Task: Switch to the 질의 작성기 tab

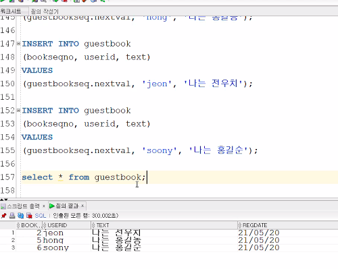Action: coord(45,11)
